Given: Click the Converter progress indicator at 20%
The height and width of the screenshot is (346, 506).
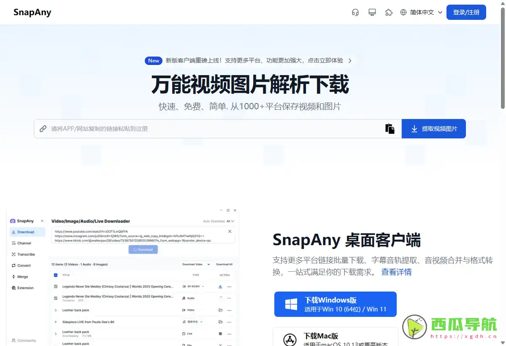Looking at the screenshot, I should click(73, 300).
